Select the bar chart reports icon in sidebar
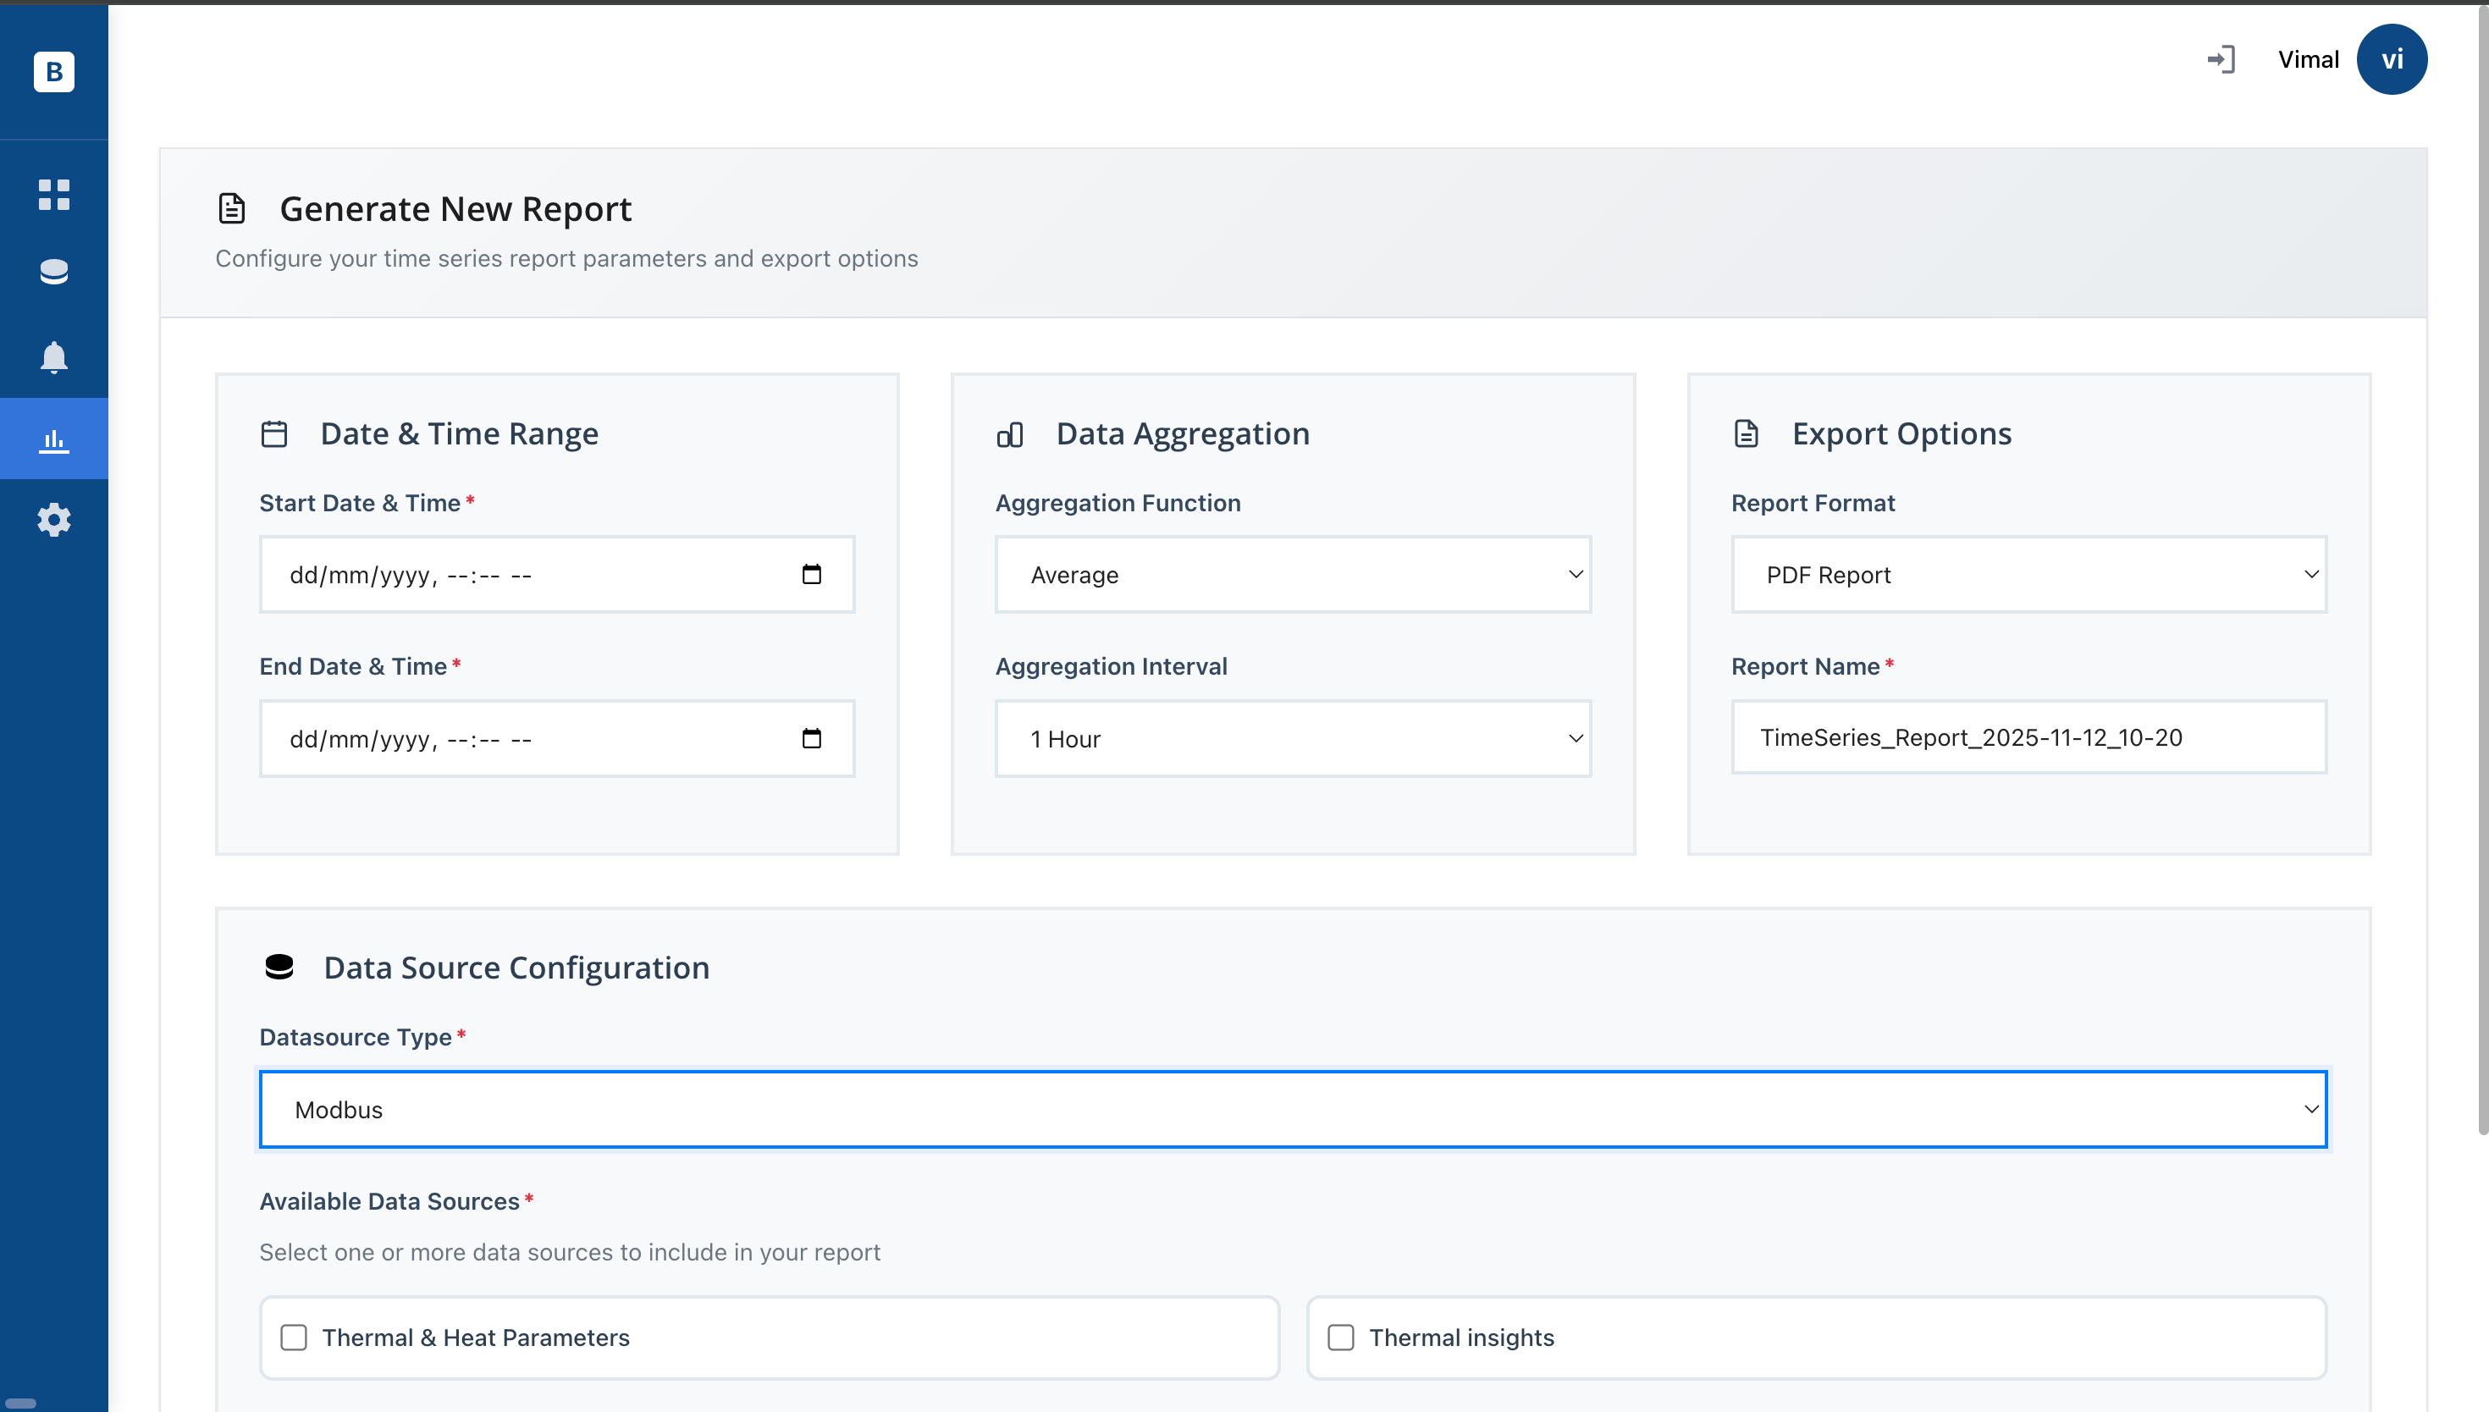 click(53, 438)
